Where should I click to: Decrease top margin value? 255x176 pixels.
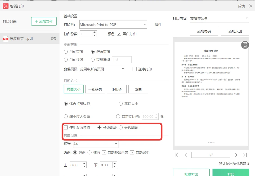pos(84,166)
